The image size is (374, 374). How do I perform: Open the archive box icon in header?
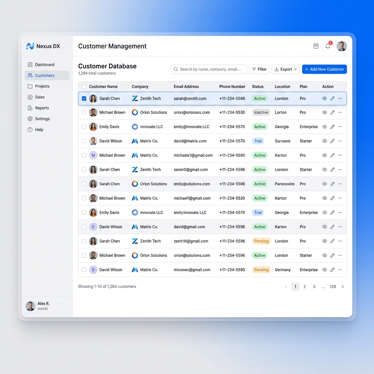point(316,46)
